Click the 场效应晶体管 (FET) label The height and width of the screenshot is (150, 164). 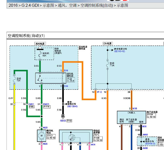(x=97, y=133)
